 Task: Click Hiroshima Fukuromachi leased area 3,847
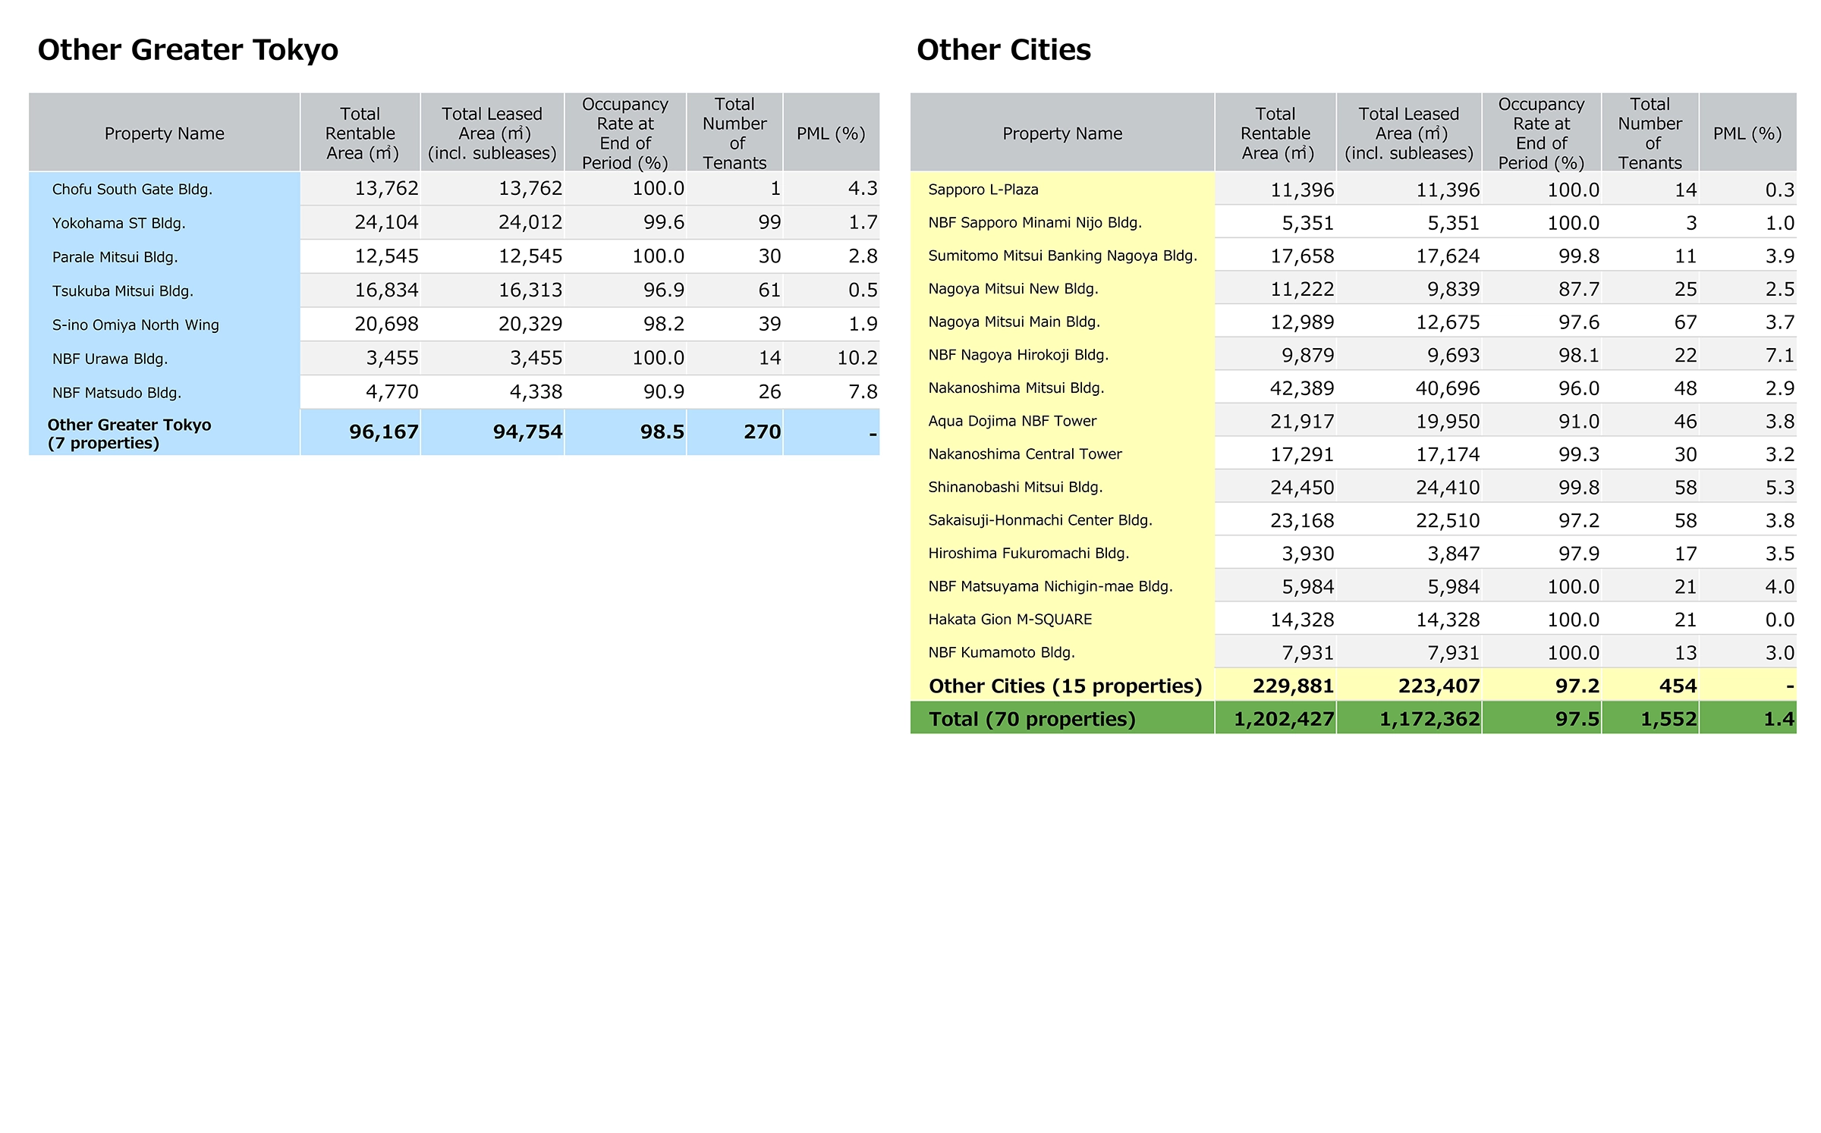pos(1454,554)
